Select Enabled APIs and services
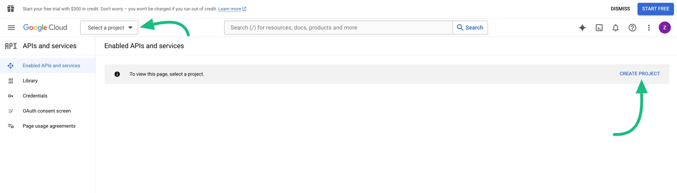 [x=51, y=65]
